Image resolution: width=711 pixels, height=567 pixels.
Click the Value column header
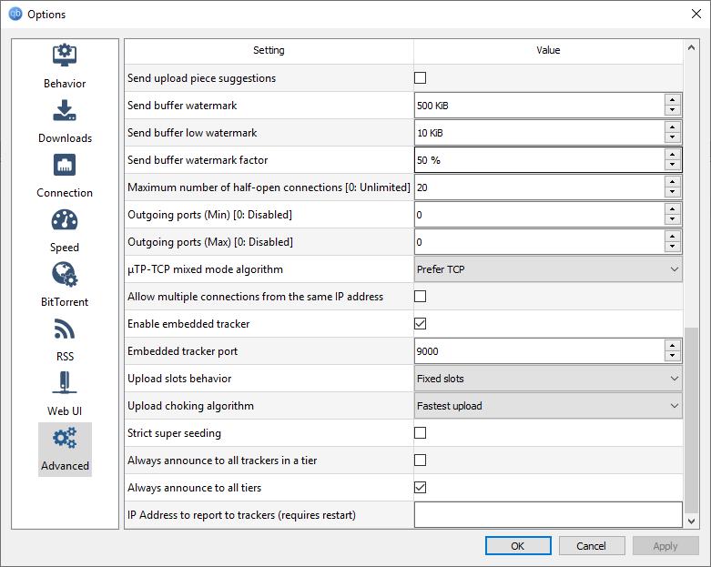click(x=548, y=50)
